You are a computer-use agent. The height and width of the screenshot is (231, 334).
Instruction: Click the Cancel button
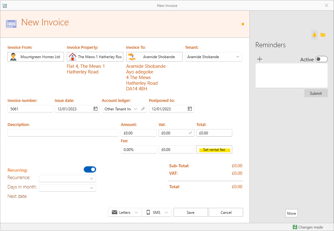[226, 212]
